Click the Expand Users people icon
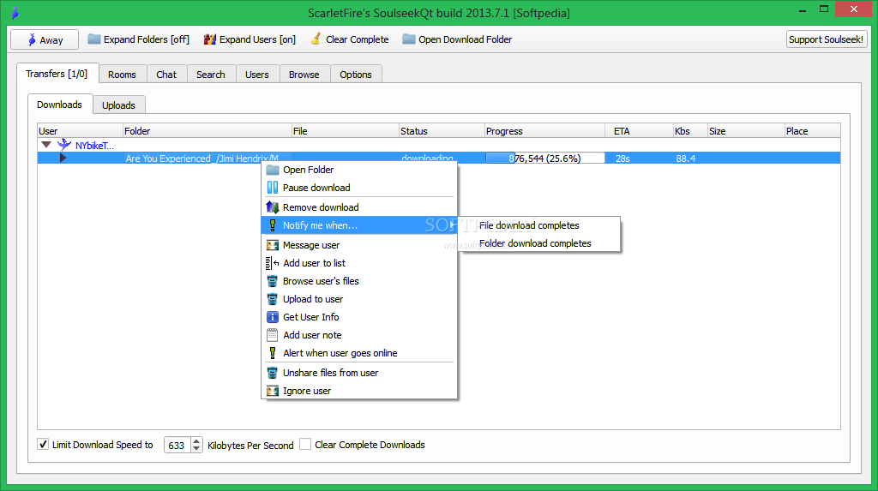Screen dimensions: 878x491 tap(210, 39)
